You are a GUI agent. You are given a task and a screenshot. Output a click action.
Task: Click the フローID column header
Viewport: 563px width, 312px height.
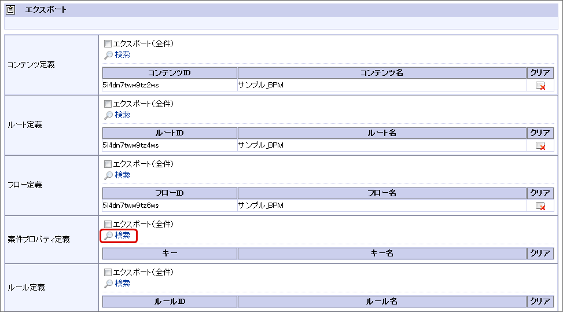pos(170,193)
